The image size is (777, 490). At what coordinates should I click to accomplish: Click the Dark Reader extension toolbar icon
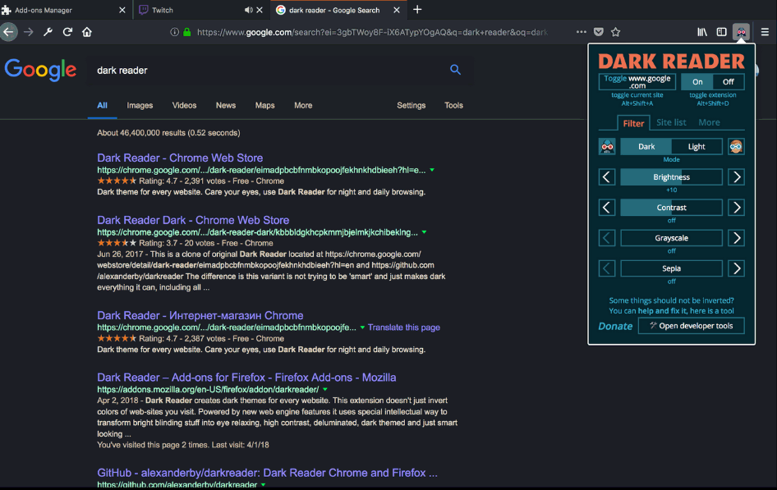(741, 32)
